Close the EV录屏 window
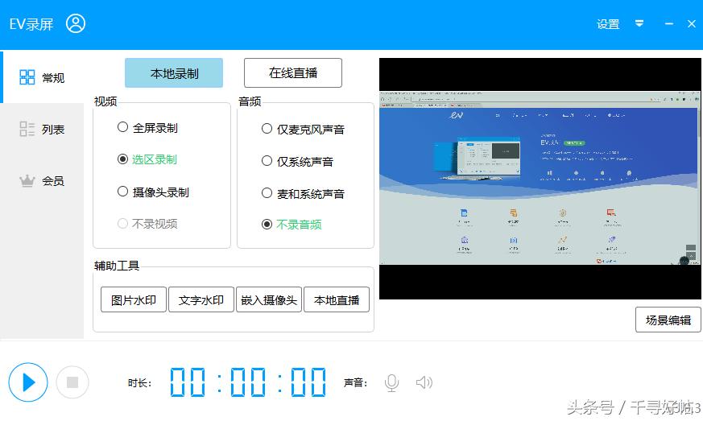703x421 pixels. pyautogui.click(x=692, y=24)
